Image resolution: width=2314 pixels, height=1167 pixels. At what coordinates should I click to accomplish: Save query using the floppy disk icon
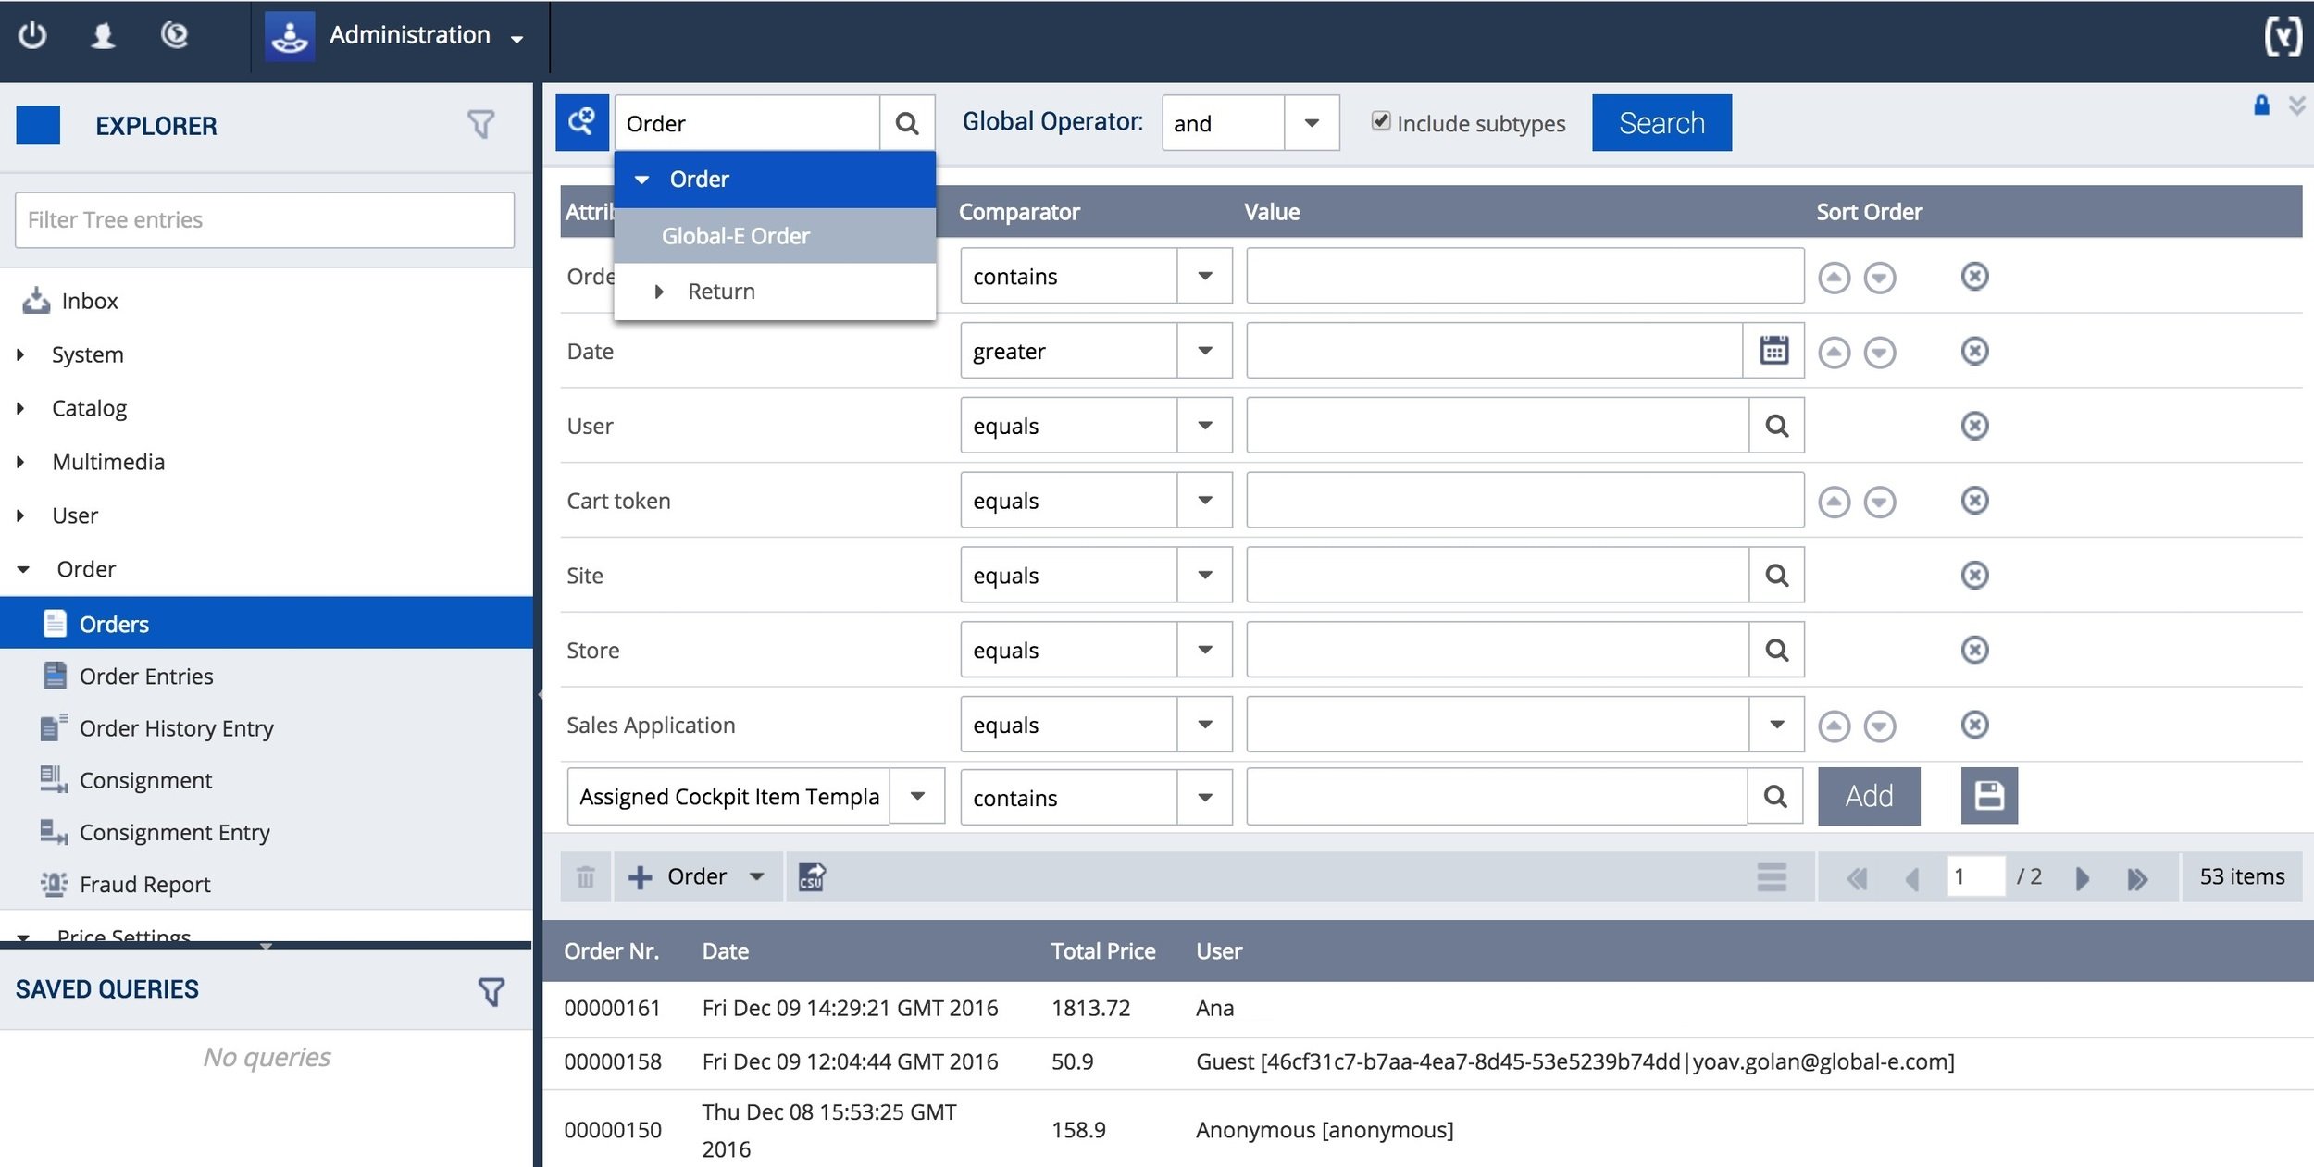point(1989,796)
